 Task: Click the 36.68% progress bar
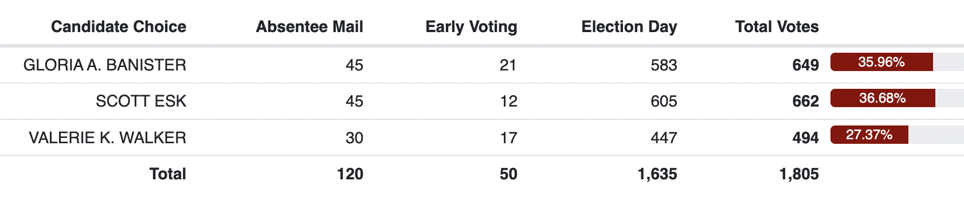pyautogui.click(x=897, y=98)
